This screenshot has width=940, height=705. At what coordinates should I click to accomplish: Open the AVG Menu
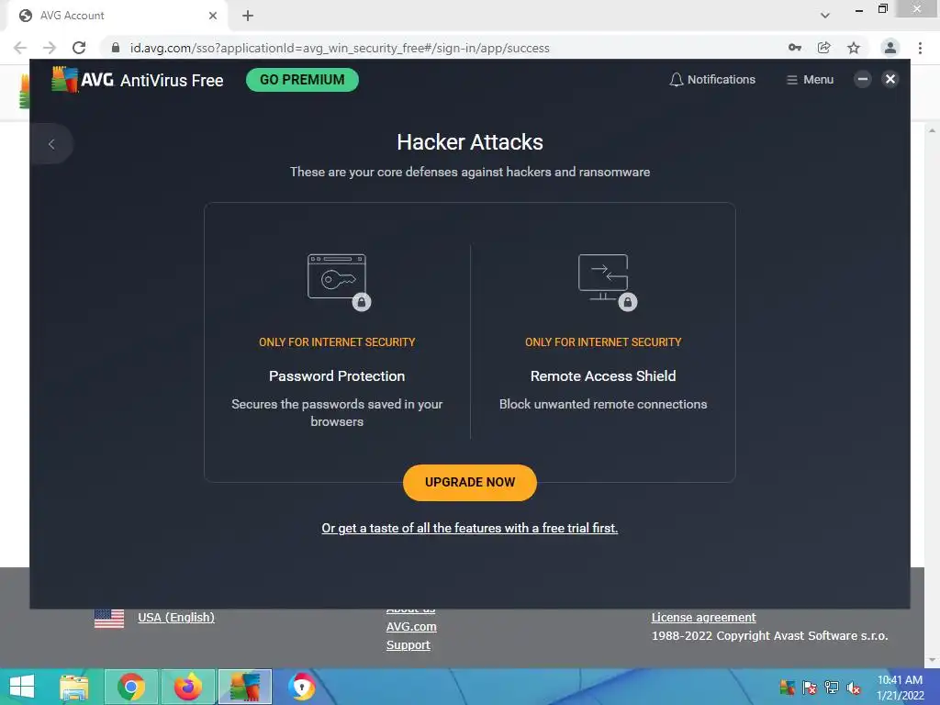[x=810, y=80]
